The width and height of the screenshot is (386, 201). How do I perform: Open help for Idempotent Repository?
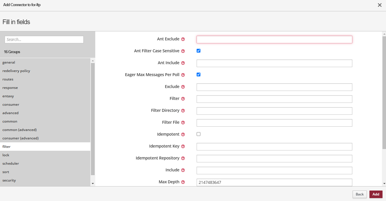click(x=183, y=158)
